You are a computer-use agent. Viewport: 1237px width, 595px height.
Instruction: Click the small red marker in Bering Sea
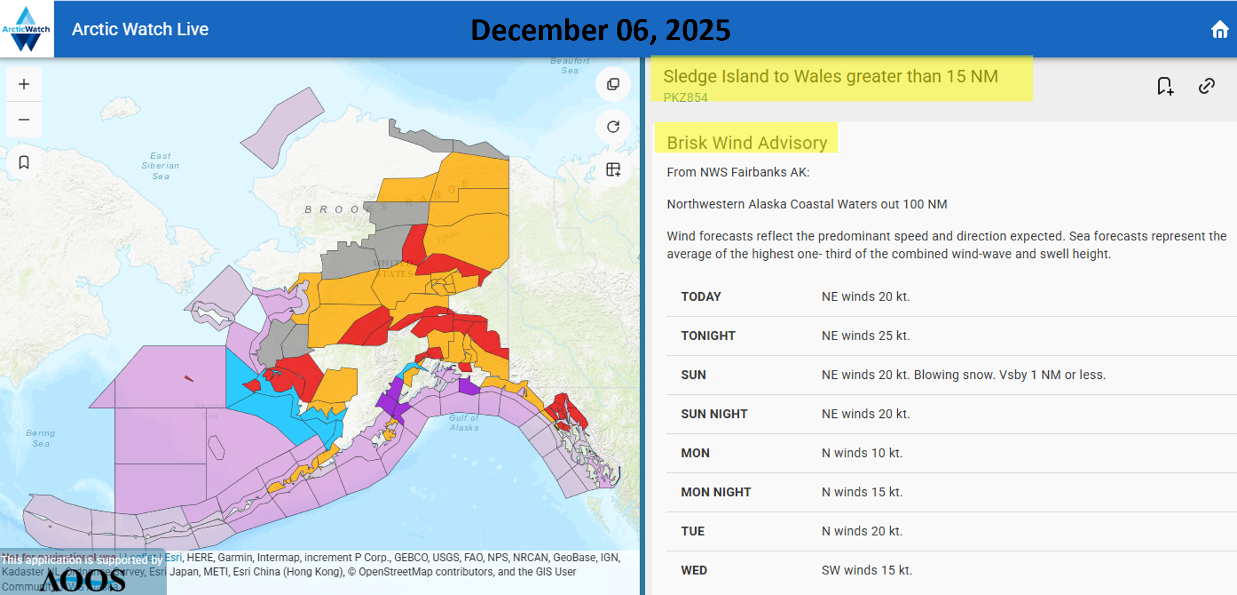189,378
